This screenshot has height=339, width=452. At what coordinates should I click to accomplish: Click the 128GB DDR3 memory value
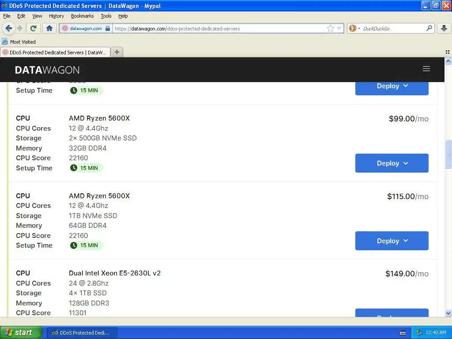tap(89, 303)
